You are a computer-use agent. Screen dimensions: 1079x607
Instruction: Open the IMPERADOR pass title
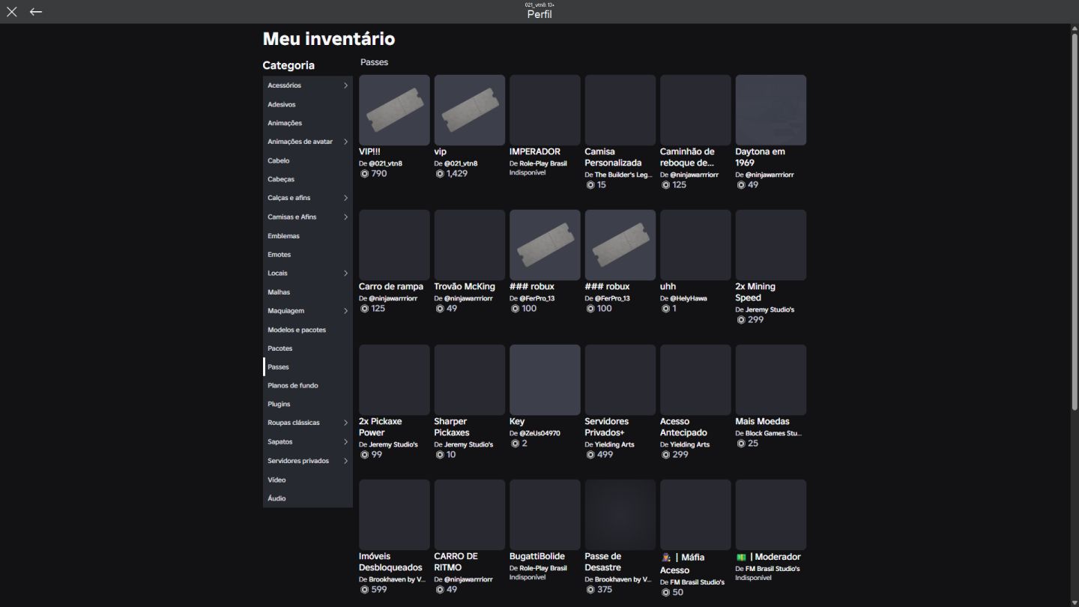pyautogui.click(x=535, y=151)
